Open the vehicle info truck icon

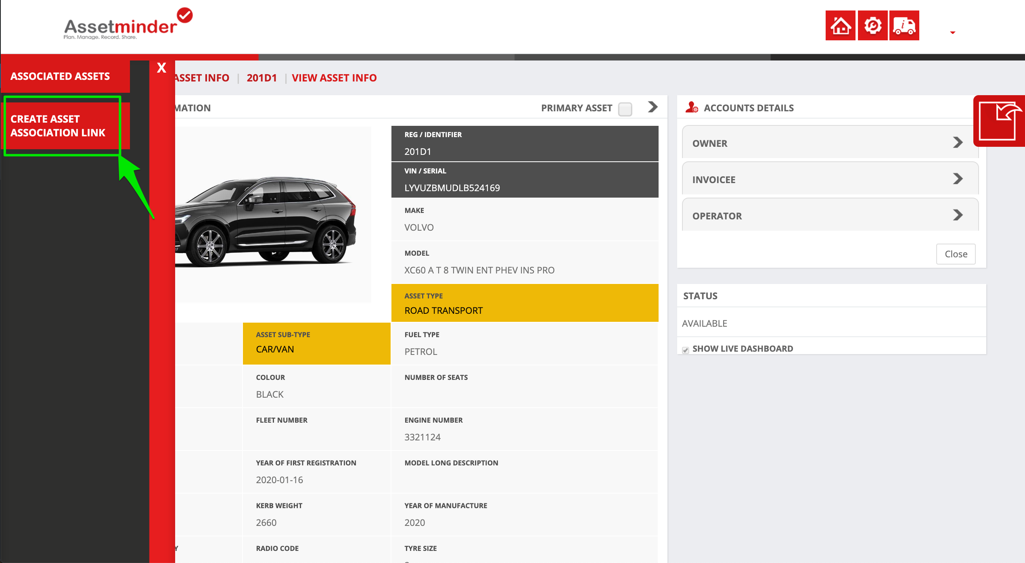[904, 25]
